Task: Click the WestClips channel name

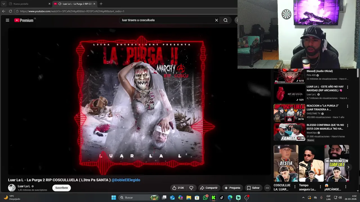Action: [312, 133]
